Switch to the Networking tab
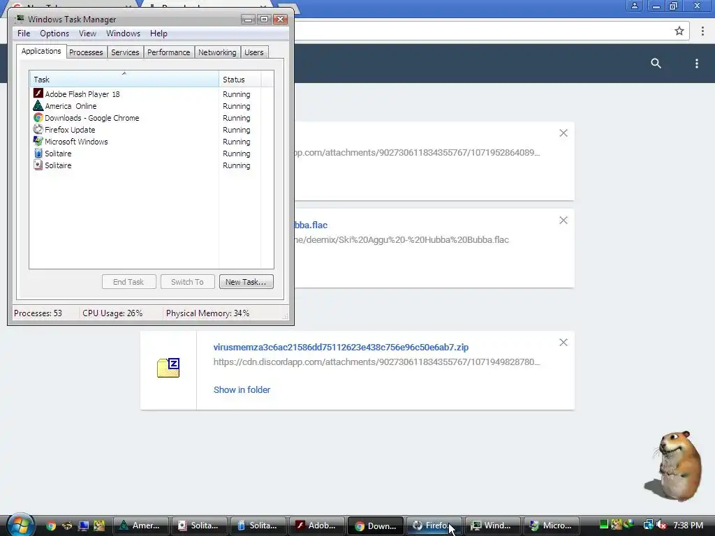715x536 pixels. [x=217, y=52]
